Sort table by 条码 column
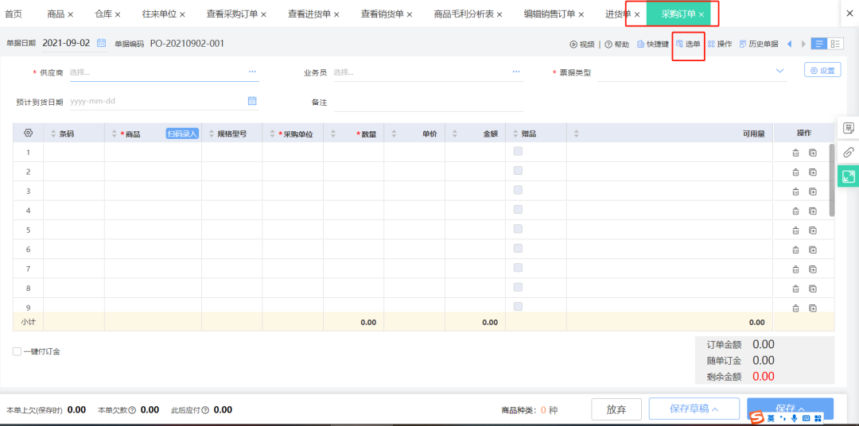Screen dimensions: 859x426 pyautogui.click(x=54, y=134)
